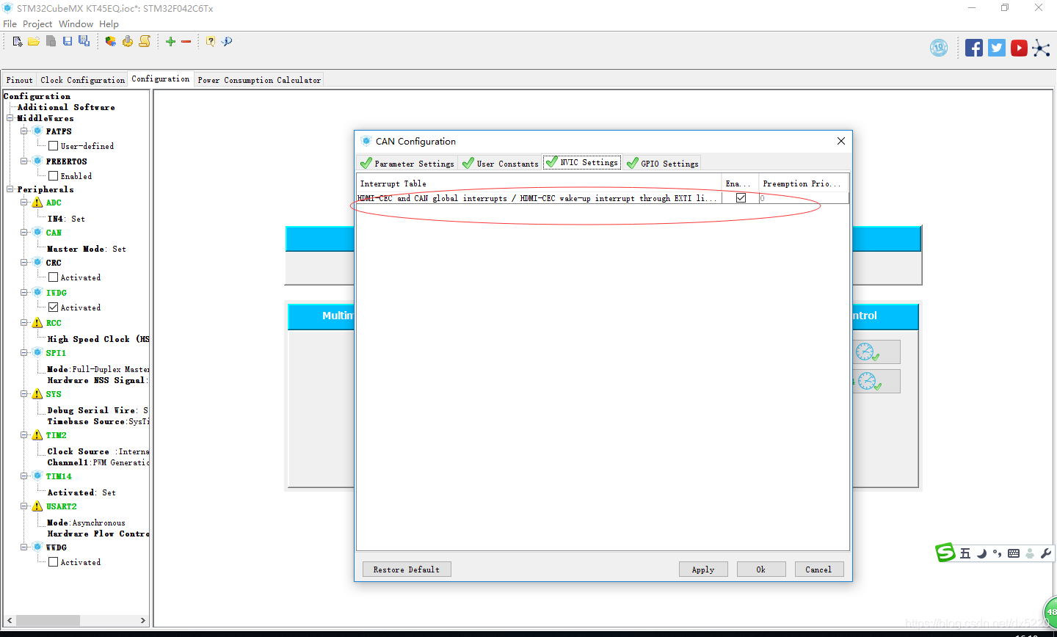This screenshot has height=637, width=1057.
Task: Click the Ok button
Action: tap(761, 569)
